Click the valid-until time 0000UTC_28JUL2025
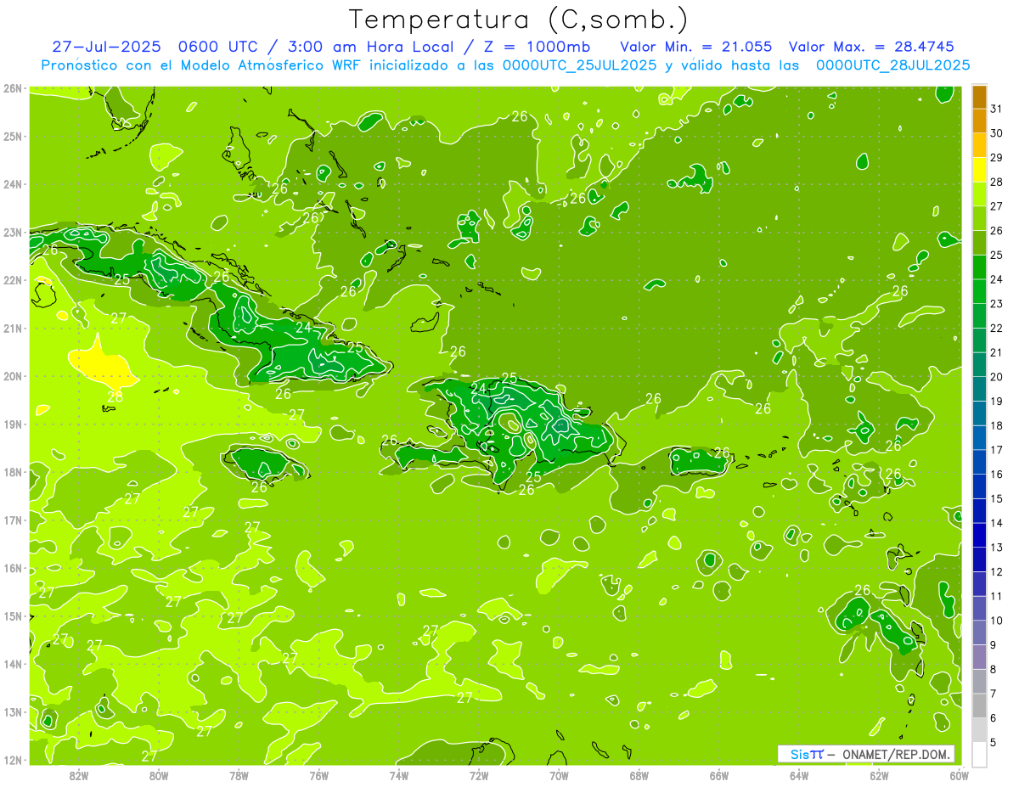 click(x=893, y=65)
